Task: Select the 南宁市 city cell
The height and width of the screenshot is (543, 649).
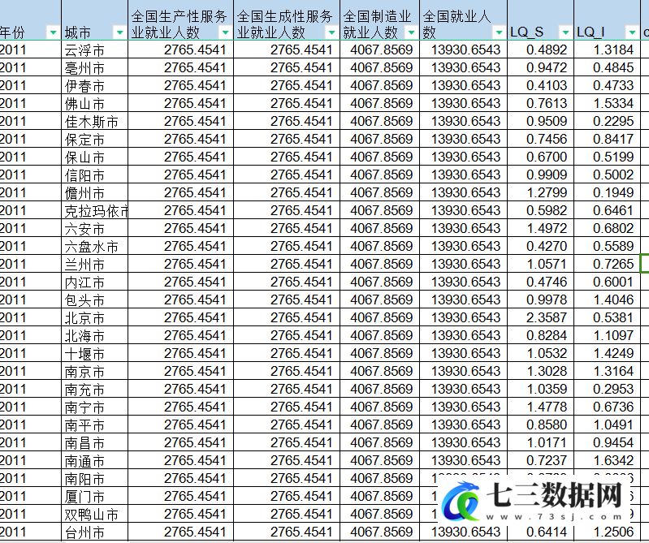Action: [94, 407]
